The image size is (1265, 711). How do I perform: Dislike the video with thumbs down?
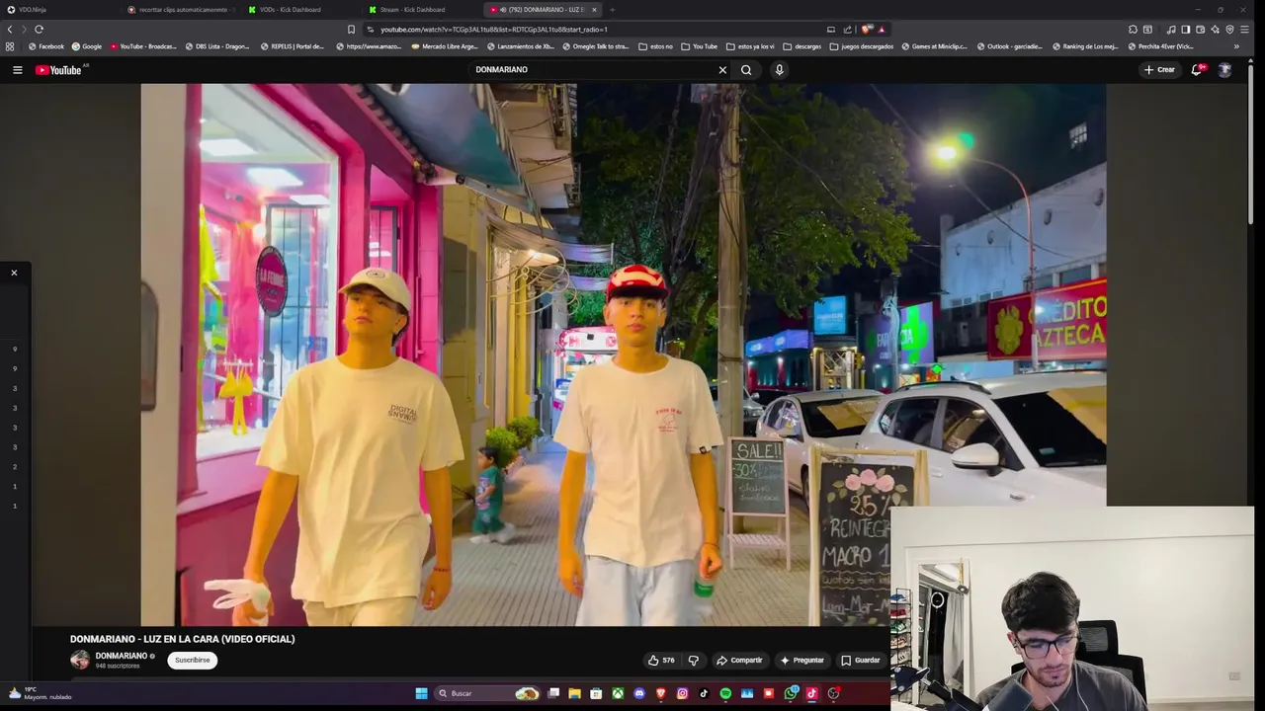[694, 660]
